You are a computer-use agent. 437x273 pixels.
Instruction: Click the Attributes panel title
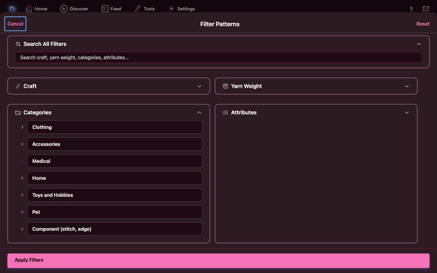click(244, 112)
